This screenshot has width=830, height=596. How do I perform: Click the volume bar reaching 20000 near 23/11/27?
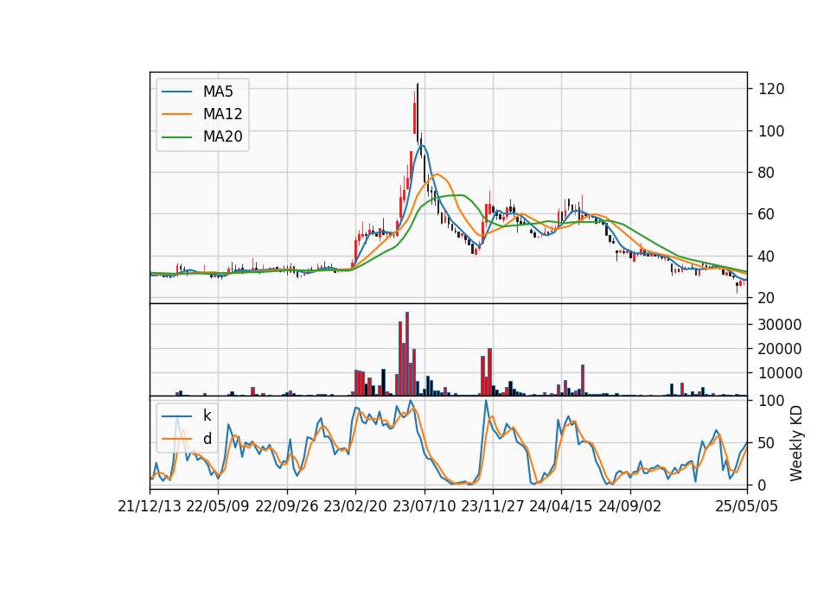click(x=489, y=371)
